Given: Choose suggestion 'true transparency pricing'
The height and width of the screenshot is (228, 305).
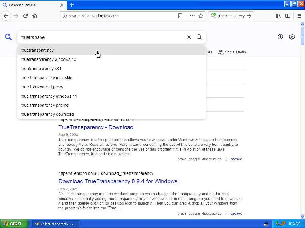Looking at the screenshot, I should click(111, 105).
